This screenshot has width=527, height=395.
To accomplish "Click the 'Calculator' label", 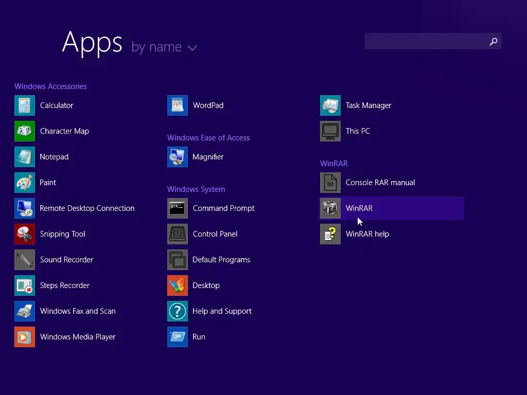I will click(57, 105).
